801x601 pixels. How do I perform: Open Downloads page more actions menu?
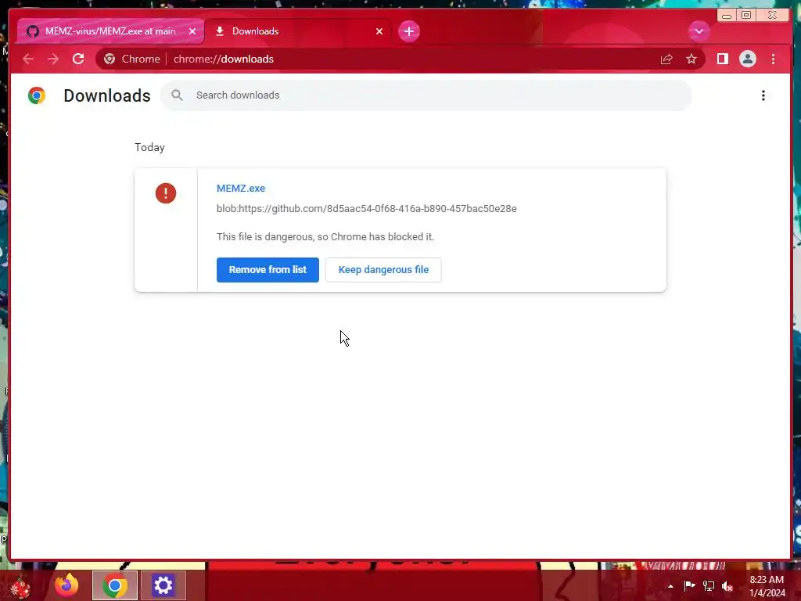point(763,95)
